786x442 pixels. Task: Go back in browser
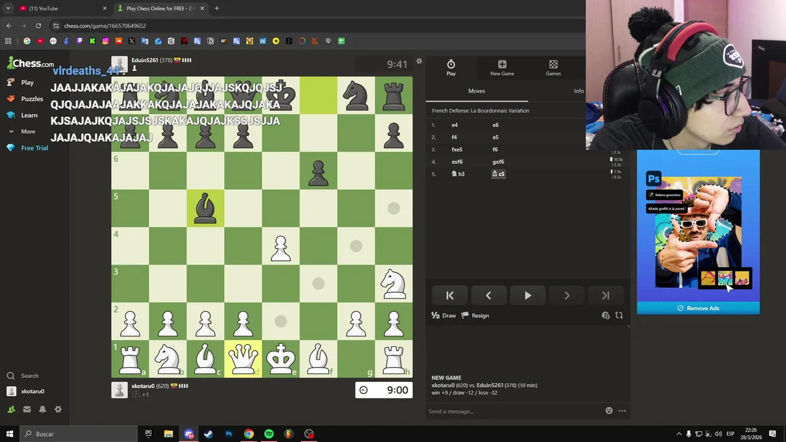pos(9,26)
